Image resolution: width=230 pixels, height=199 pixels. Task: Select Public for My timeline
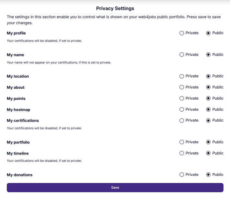coord(208,153)
